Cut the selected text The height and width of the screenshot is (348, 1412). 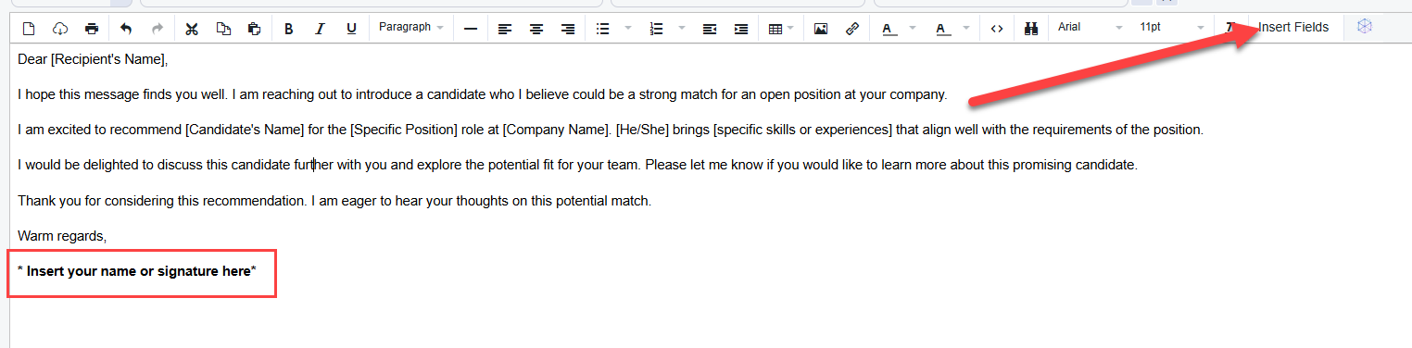[192, 29]
